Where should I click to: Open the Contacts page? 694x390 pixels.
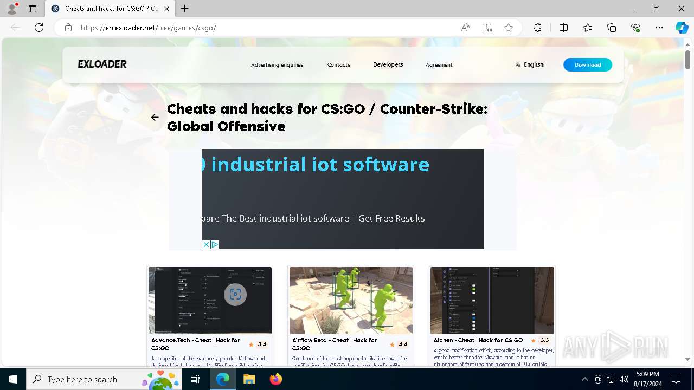click(x=339, y=64)
